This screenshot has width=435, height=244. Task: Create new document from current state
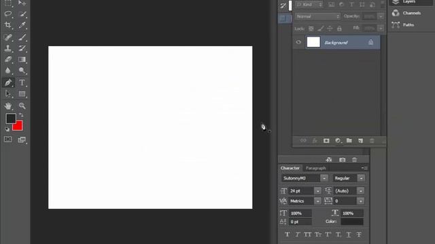click(329, 160)
